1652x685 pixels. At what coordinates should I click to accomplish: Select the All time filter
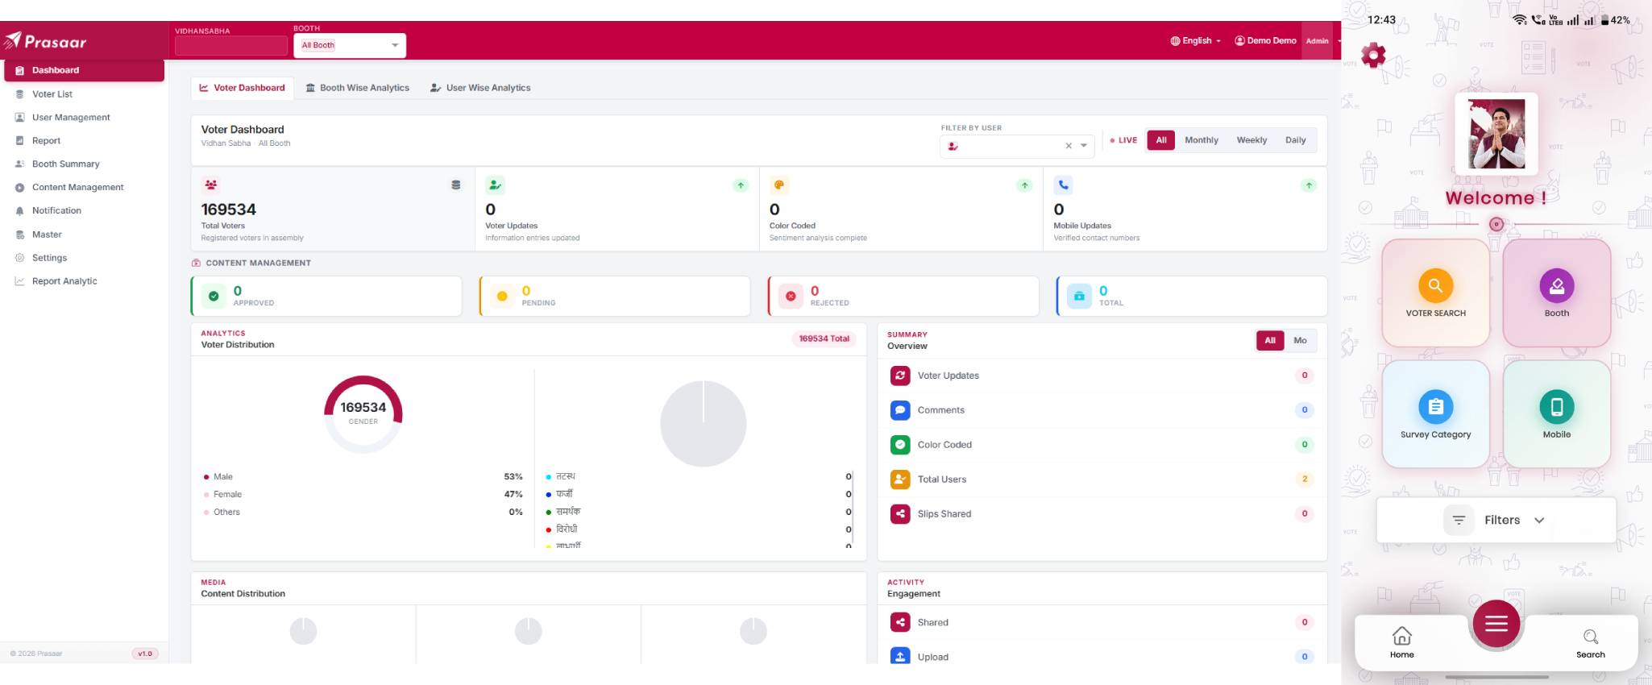click(x=1160, y=140)
